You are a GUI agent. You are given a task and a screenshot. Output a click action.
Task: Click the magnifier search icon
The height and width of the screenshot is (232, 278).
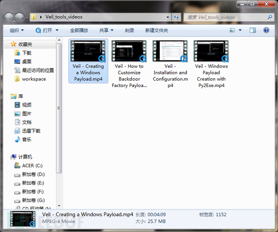[270, 17]
